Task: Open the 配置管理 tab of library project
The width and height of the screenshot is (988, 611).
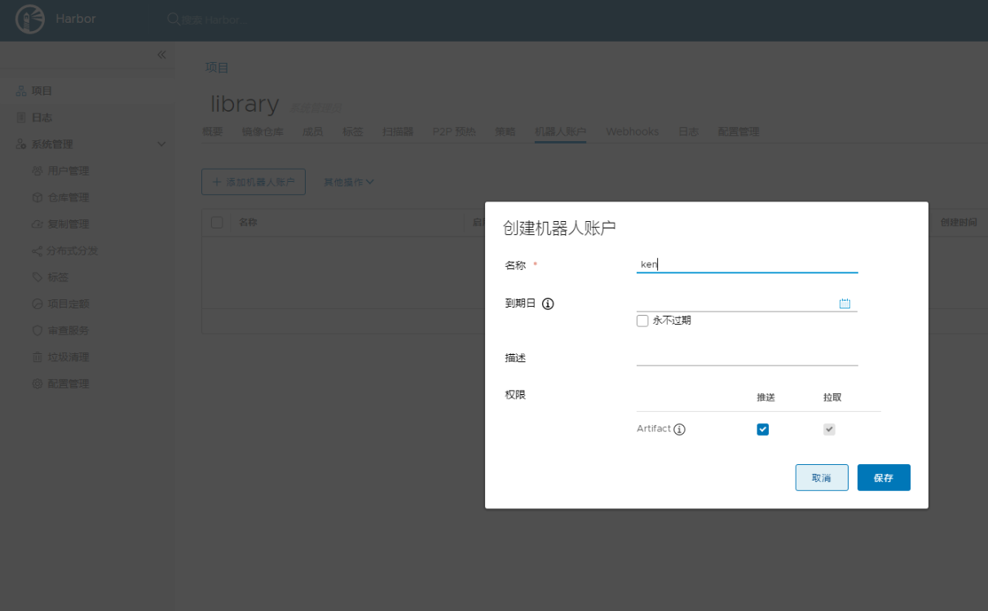Action: tap(738, 131)
